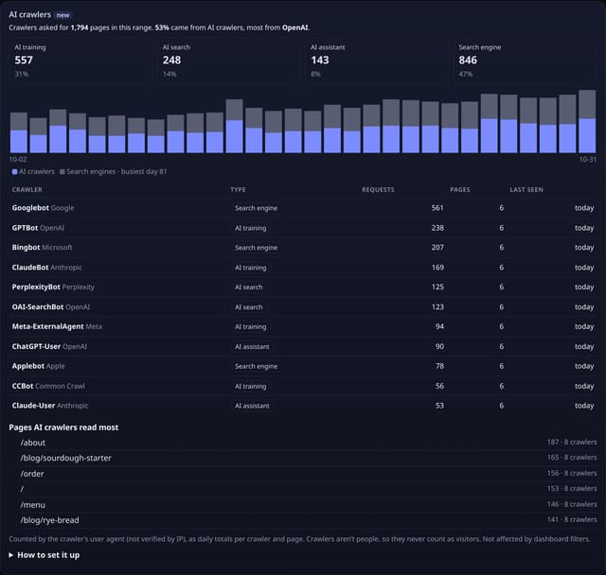Click the 238 requests value for GPTBot

[x=437, y=228]
